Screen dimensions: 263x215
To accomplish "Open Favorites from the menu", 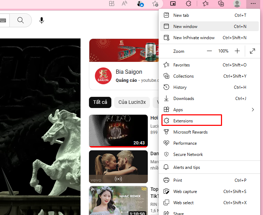I will (x=209, y=65).
